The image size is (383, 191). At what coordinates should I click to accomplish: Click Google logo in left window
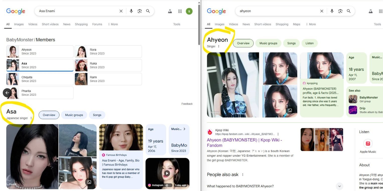point(16,11)
